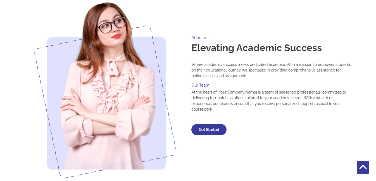Click the "delivering top-notch solutions" text line

220,98
